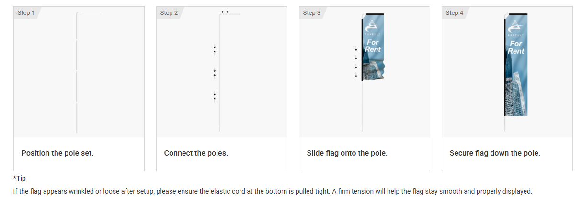Click the "For Rent" text on Step 3 flag

point(372,46)
